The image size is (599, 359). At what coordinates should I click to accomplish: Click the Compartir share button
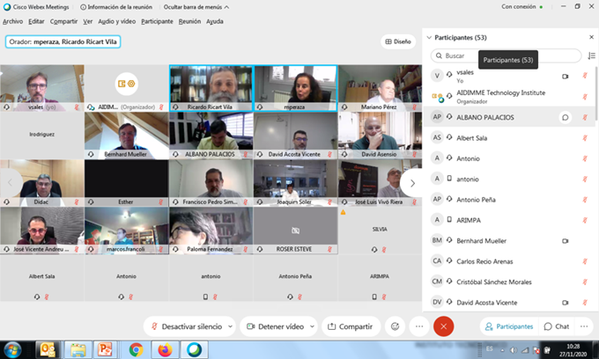pyautogui.click(x=351, y=326)
